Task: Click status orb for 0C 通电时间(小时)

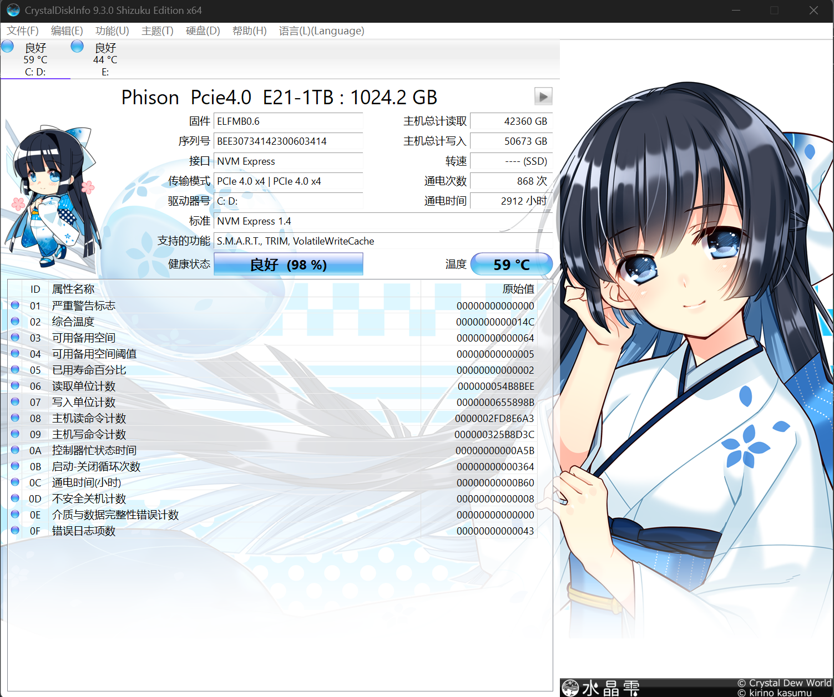Action: [15, 482]
